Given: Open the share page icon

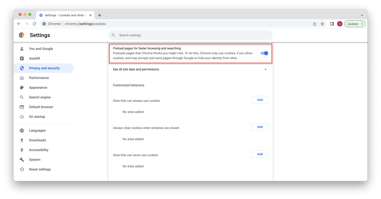Looking at the screenshot, I should coord(314,24).
